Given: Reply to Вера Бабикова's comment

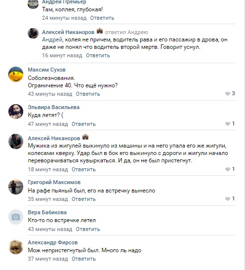Looking at the screenshot, I should click(x=88, y=229).
